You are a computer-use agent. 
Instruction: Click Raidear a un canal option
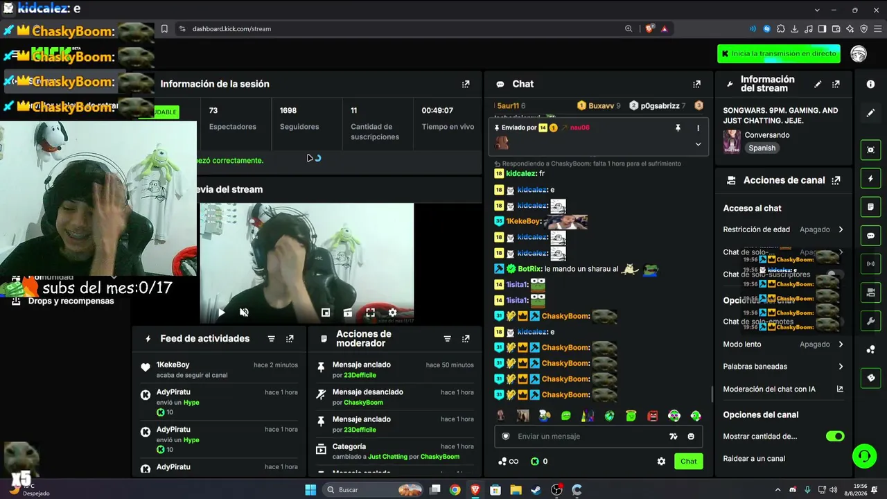point(754,459)
